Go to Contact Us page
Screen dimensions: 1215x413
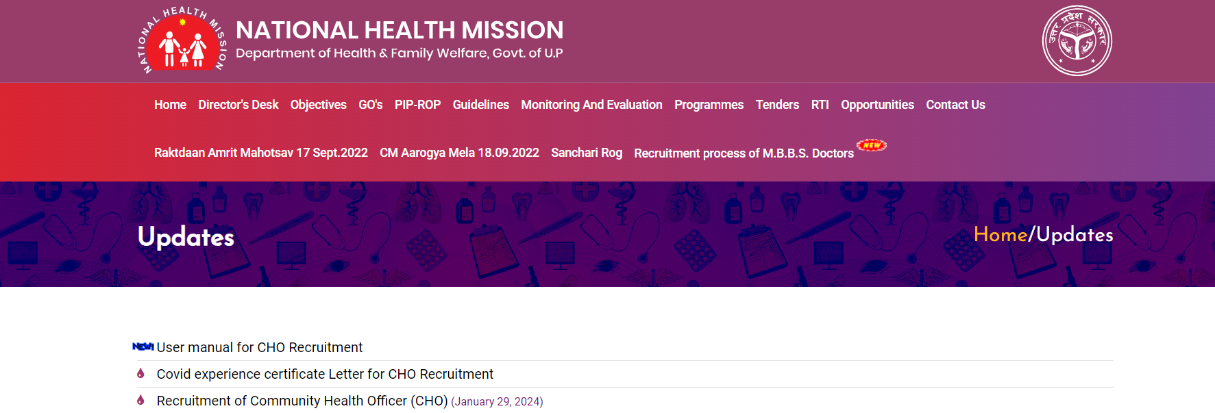955,105
